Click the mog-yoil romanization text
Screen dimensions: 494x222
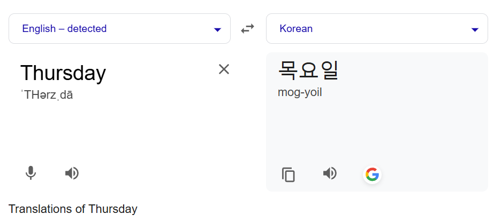(x=300, y=93)
